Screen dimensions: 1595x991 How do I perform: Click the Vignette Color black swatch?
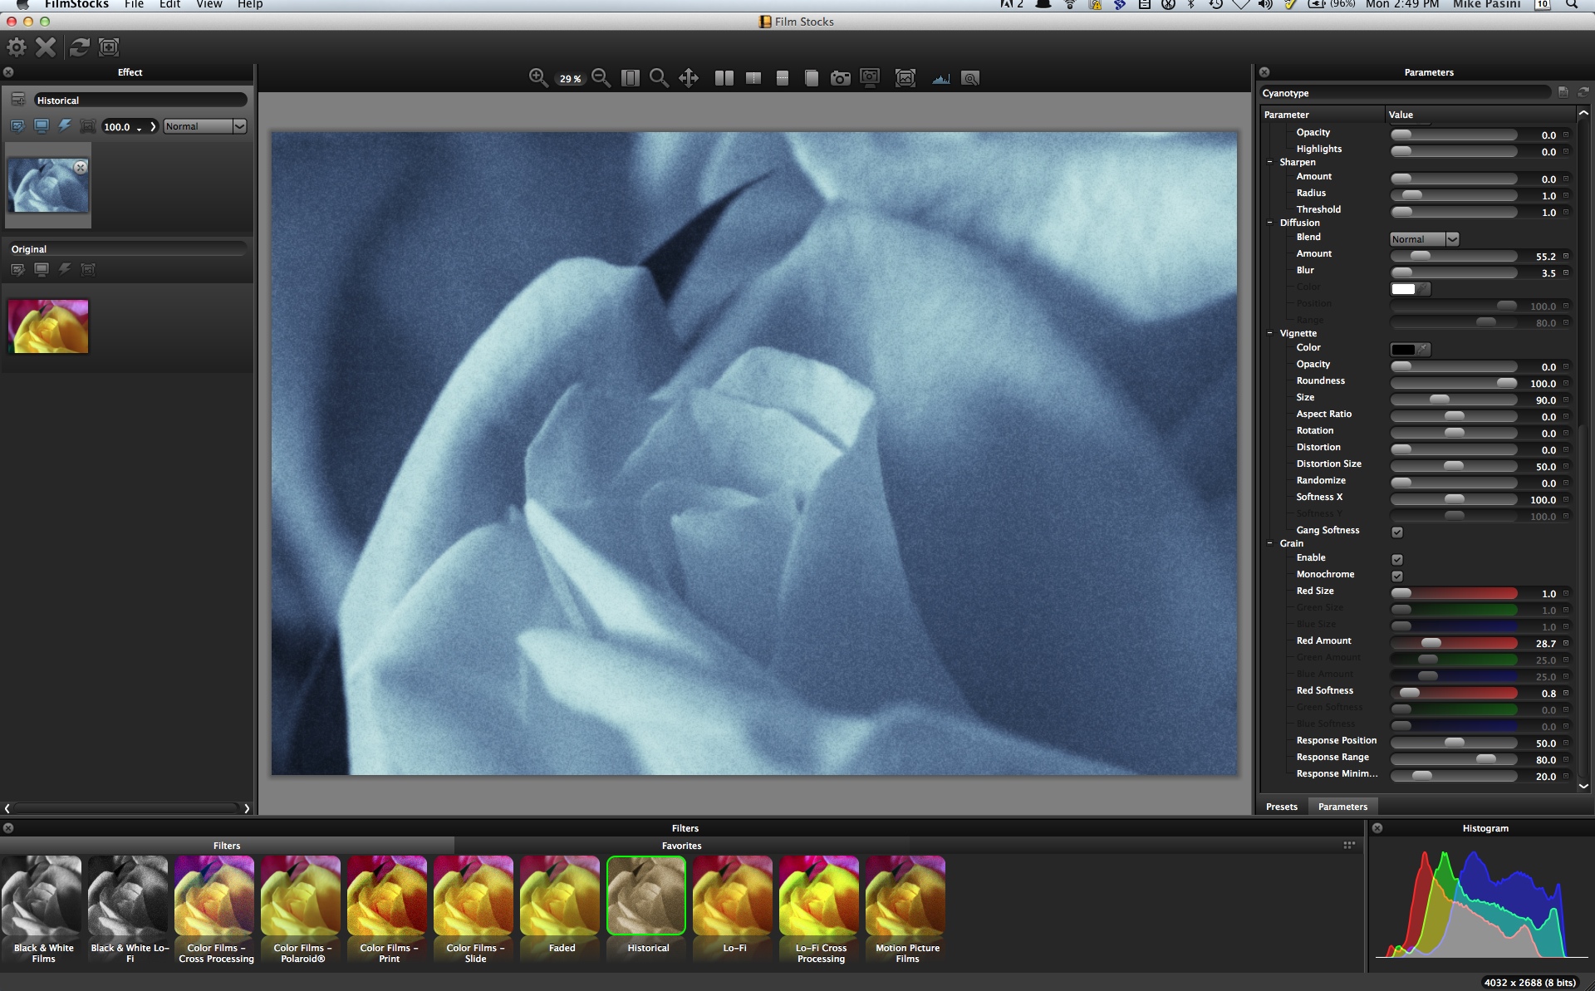1403,350
